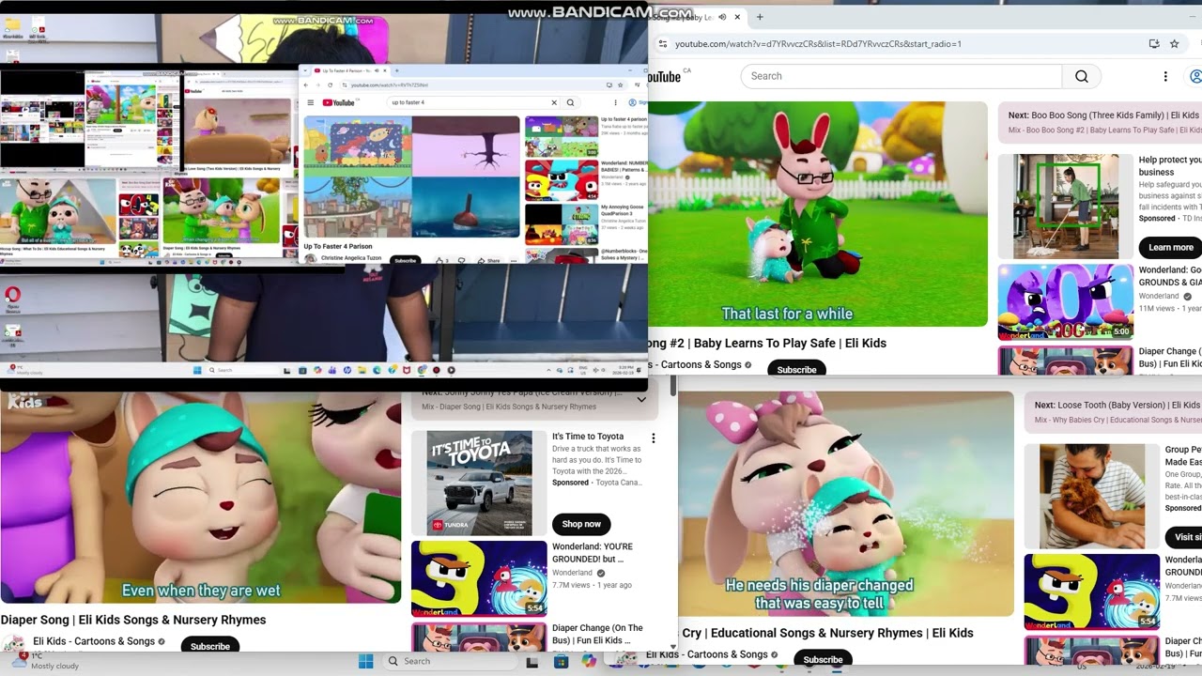Open the business safety ad thumbnail
The image size is (1202, 676).
(x=1065, y=207)
